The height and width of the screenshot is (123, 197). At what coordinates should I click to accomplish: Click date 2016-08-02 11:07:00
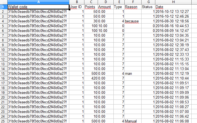coord(173,112)
